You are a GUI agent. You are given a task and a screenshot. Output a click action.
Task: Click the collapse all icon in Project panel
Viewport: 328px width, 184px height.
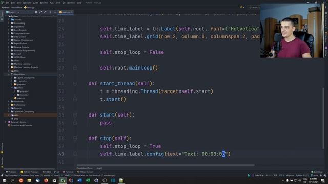45,12
